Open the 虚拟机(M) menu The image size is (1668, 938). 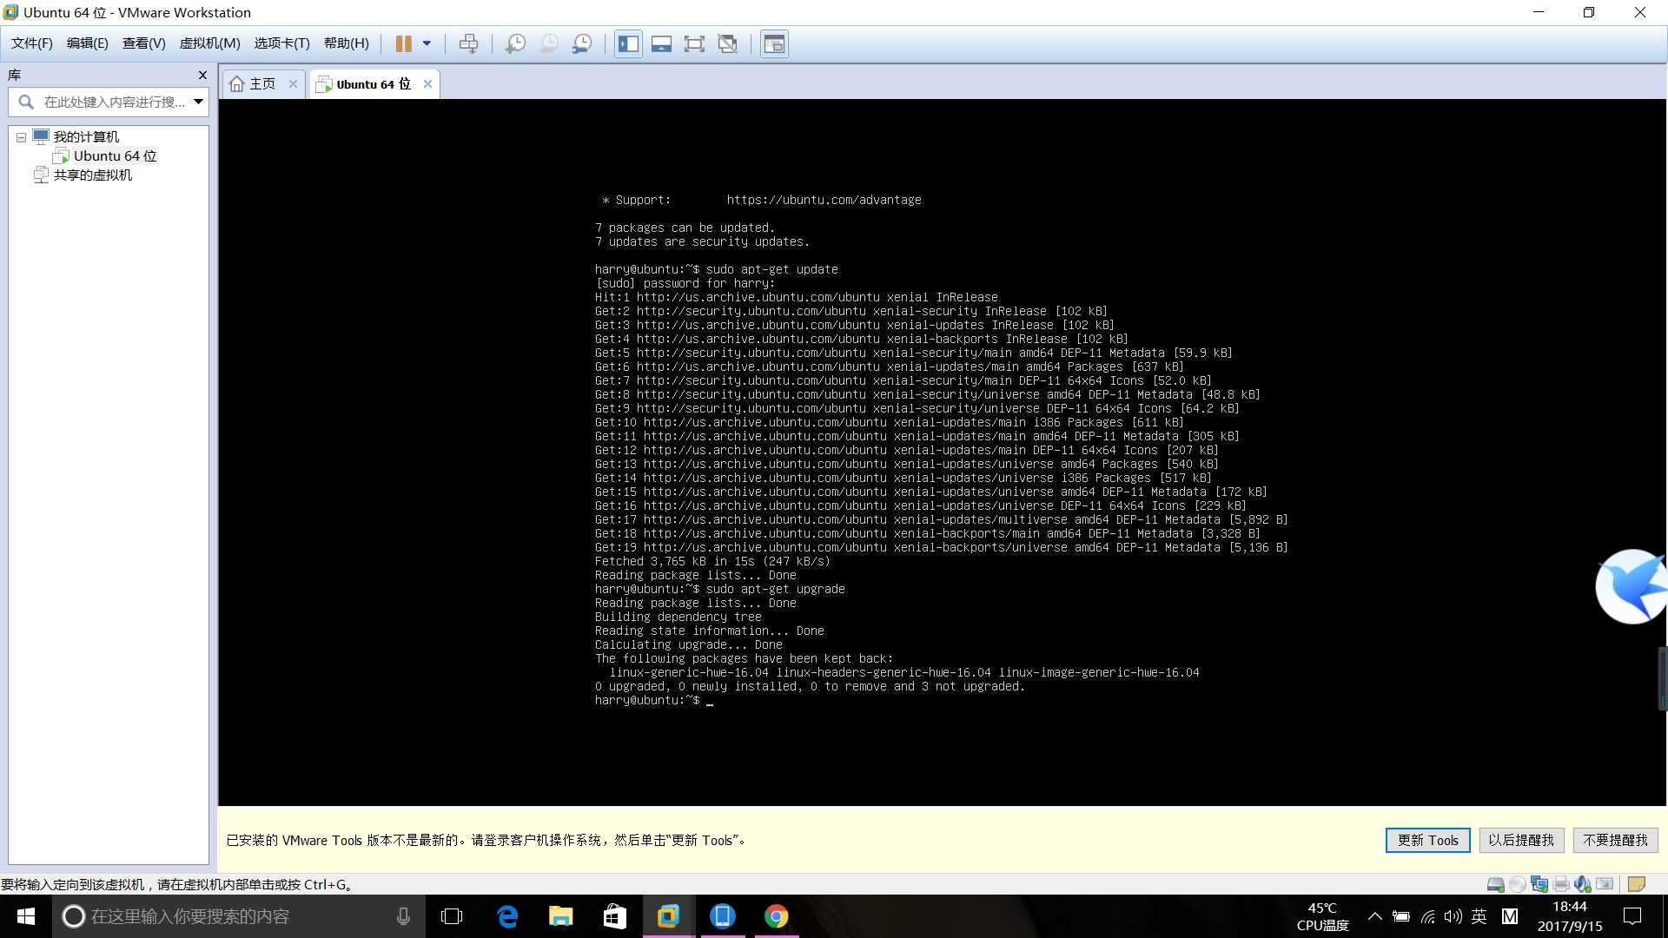coord(209,43)
